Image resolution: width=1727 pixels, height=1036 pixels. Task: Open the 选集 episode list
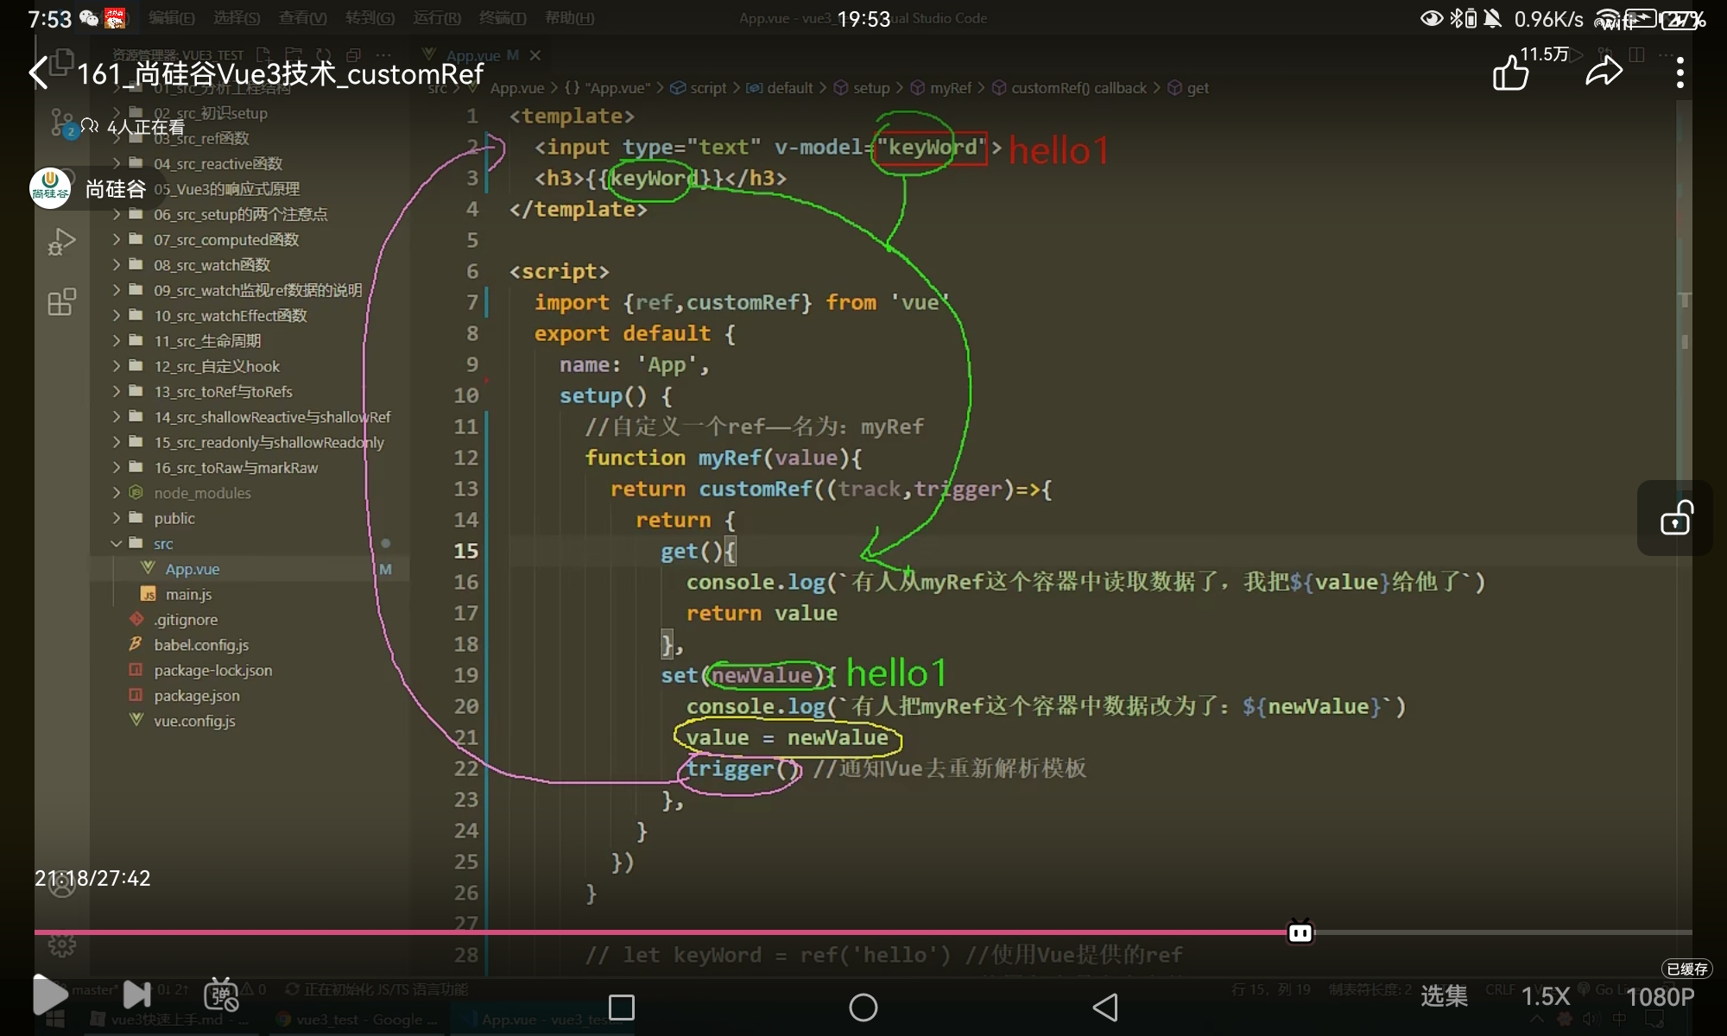[1444, 995]
